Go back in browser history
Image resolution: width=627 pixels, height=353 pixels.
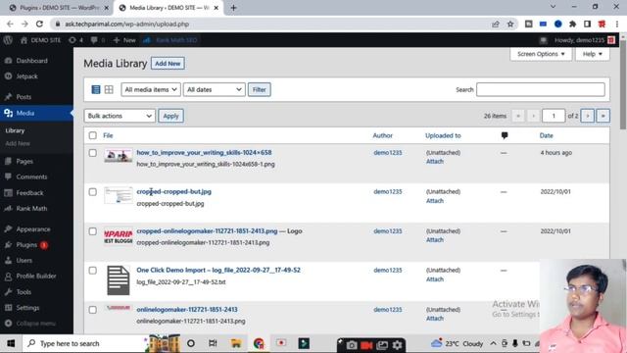point(10,24)
